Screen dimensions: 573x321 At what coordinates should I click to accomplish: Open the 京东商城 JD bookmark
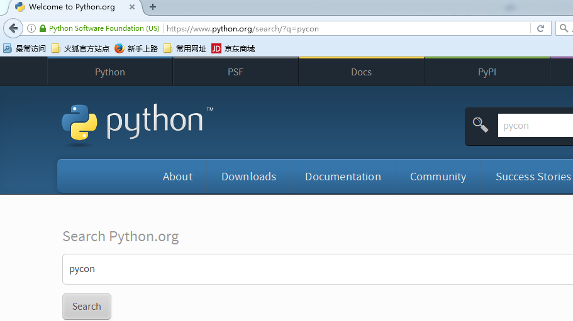[233, 48]
